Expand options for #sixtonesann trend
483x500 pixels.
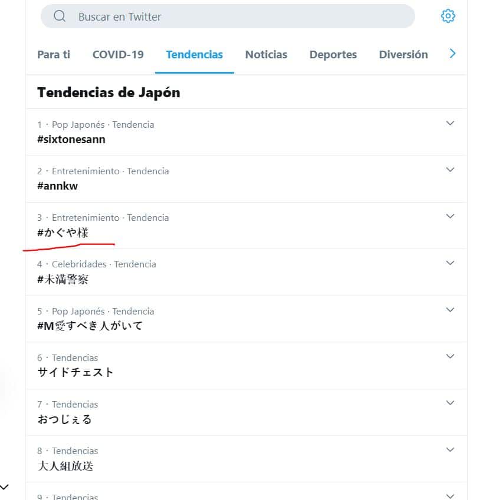tap(451, 124)
